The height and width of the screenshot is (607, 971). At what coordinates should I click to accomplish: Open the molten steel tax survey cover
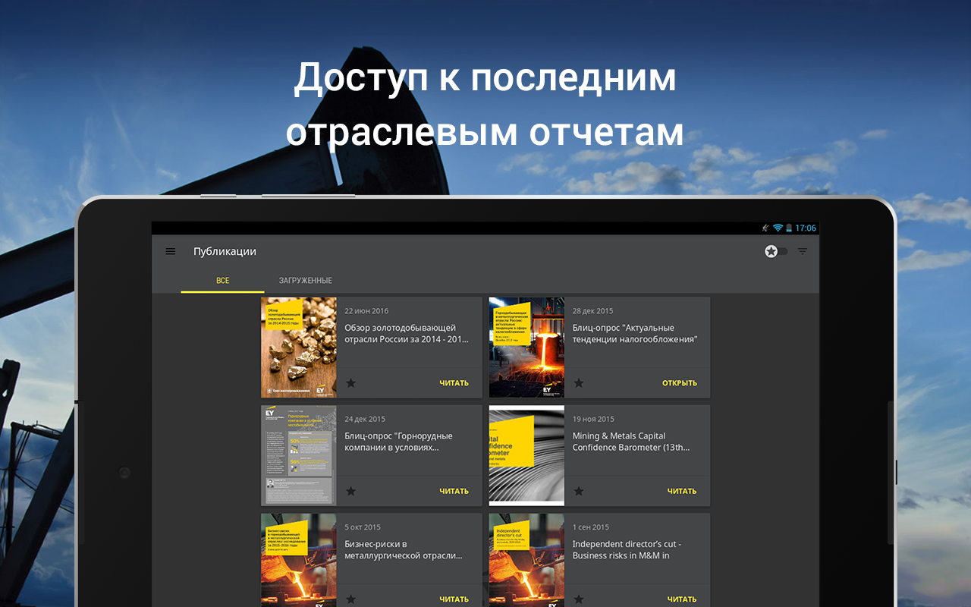526,348
